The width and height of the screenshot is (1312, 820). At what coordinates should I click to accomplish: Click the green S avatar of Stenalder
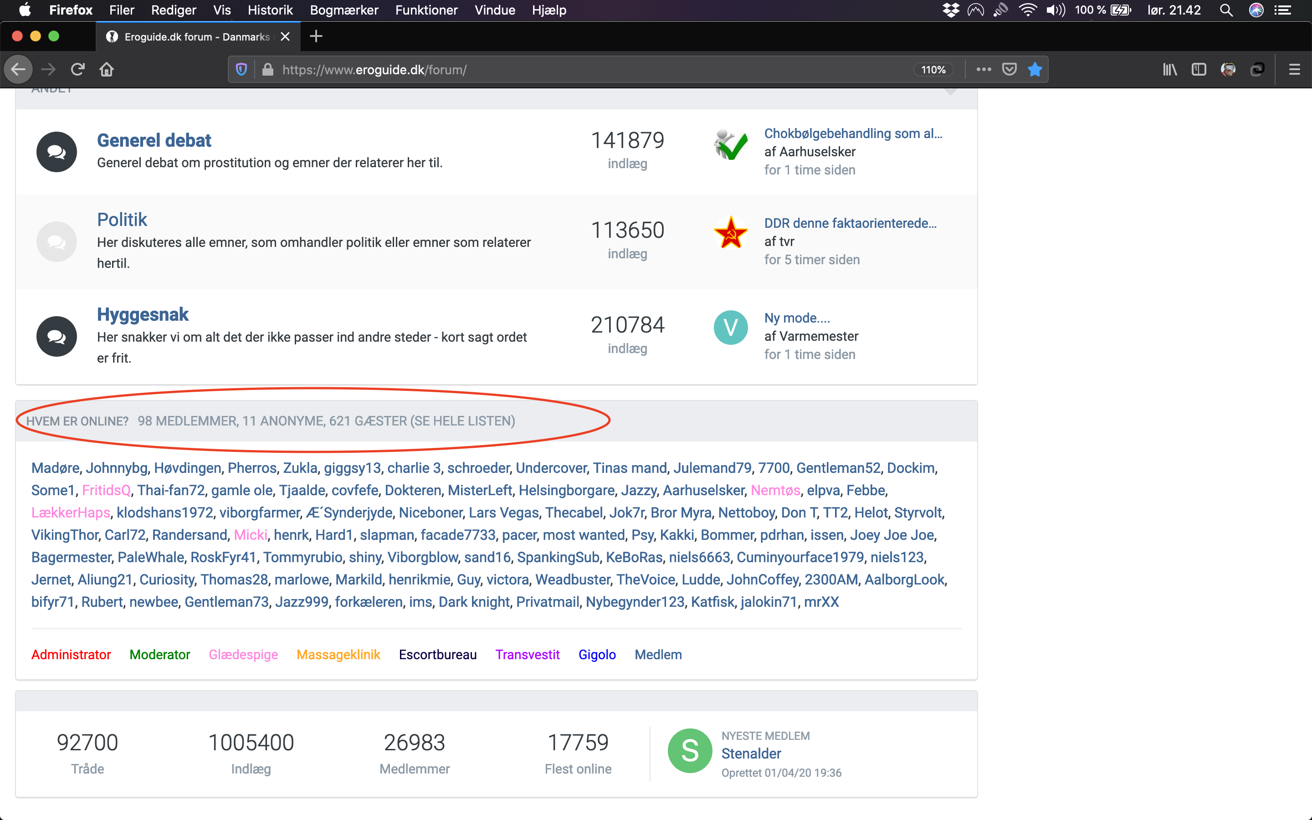[690, 751]
